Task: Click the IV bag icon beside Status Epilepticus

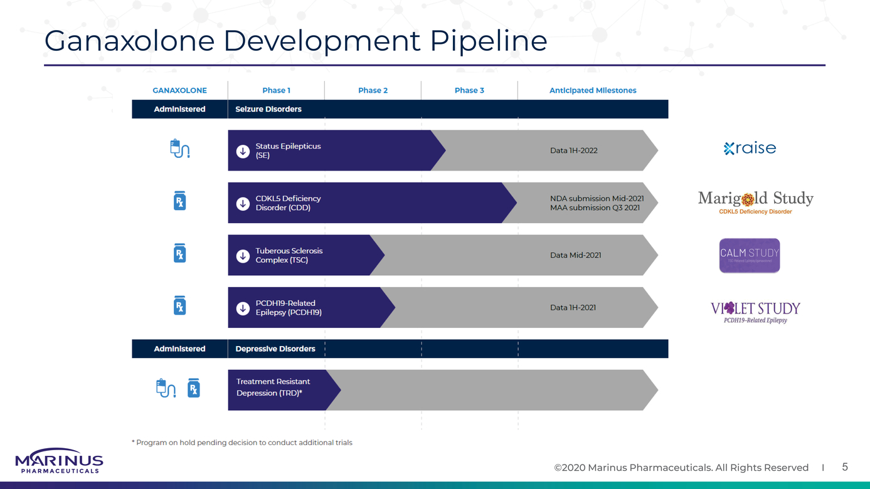Action: point(179,149)
